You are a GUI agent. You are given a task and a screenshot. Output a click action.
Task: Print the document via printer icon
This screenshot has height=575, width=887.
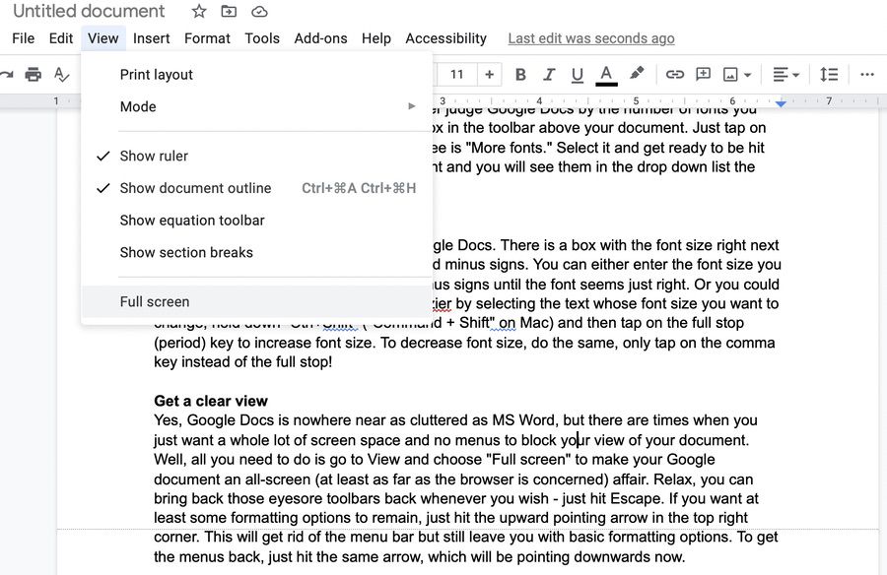pos(34,74)
